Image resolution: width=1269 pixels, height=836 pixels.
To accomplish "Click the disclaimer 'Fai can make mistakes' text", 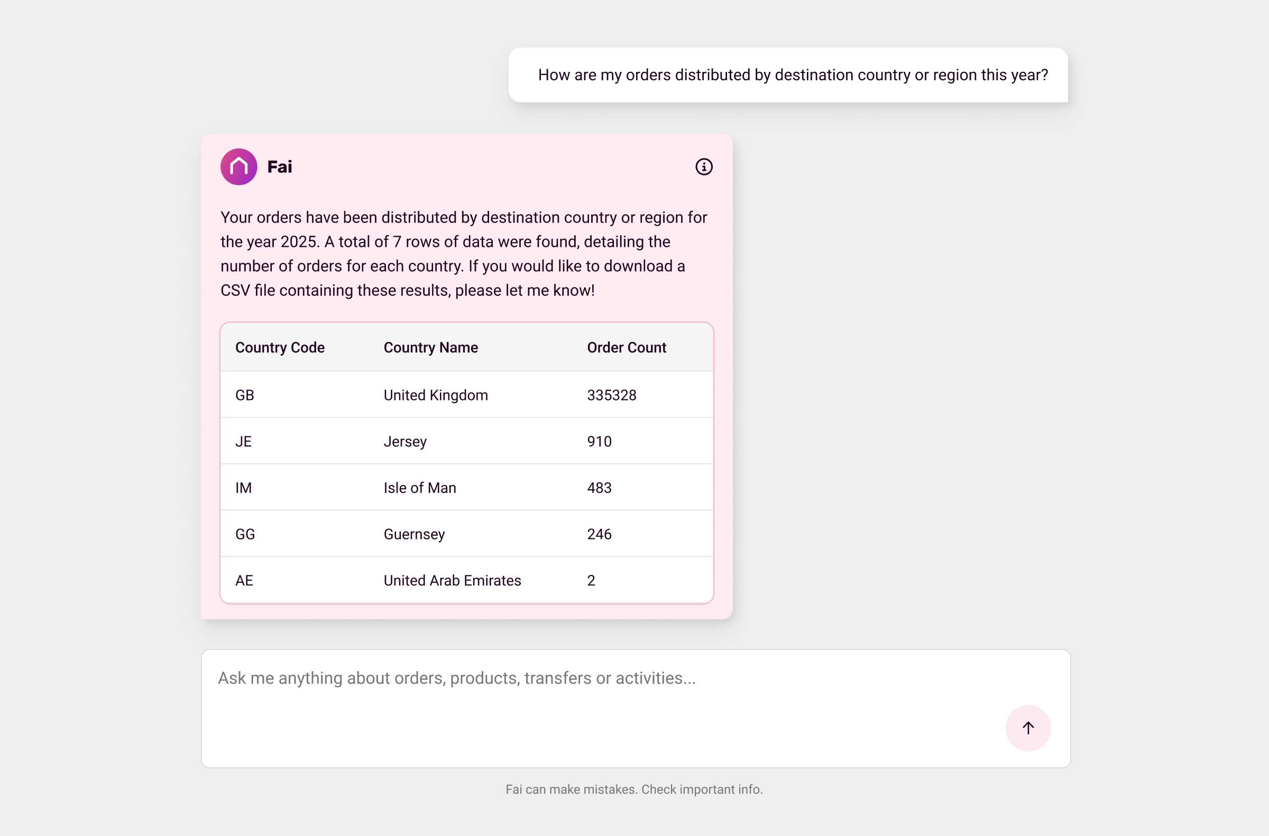I will coord(634,789).
